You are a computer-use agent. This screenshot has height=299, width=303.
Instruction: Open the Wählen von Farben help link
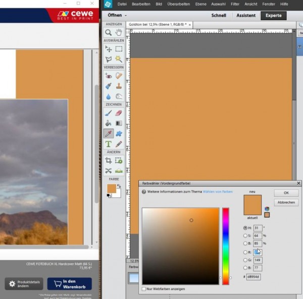coord(218,192)
